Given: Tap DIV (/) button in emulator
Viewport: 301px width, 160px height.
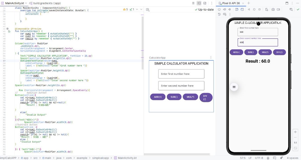Looking at the screenshot, I should click(x=279, y=52).
